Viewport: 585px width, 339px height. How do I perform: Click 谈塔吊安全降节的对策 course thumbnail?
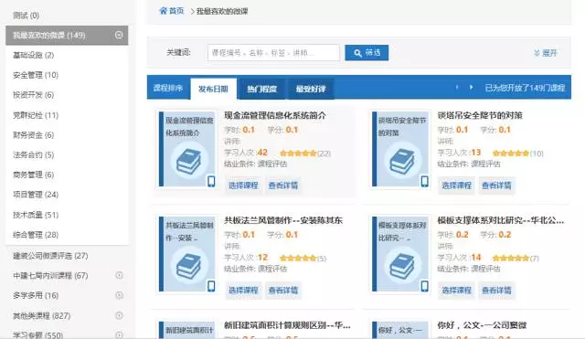pos(400,149)
